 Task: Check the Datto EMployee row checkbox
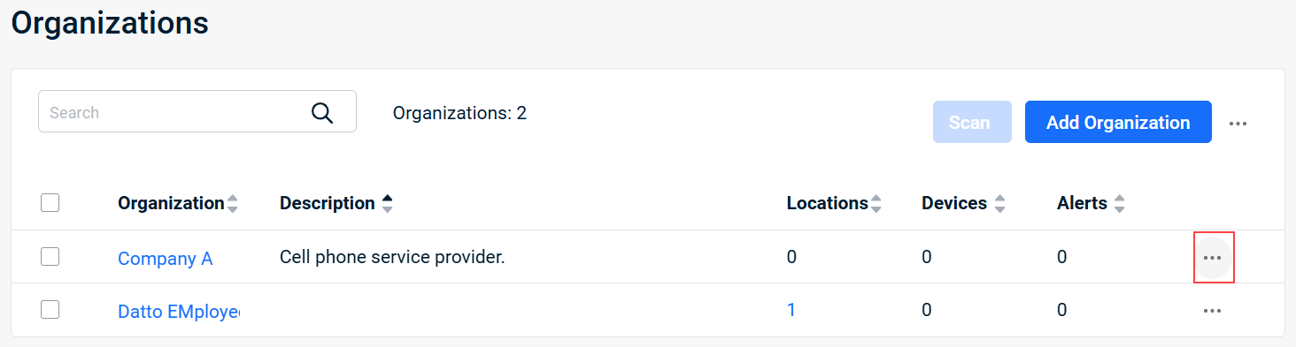click(50, 310)
